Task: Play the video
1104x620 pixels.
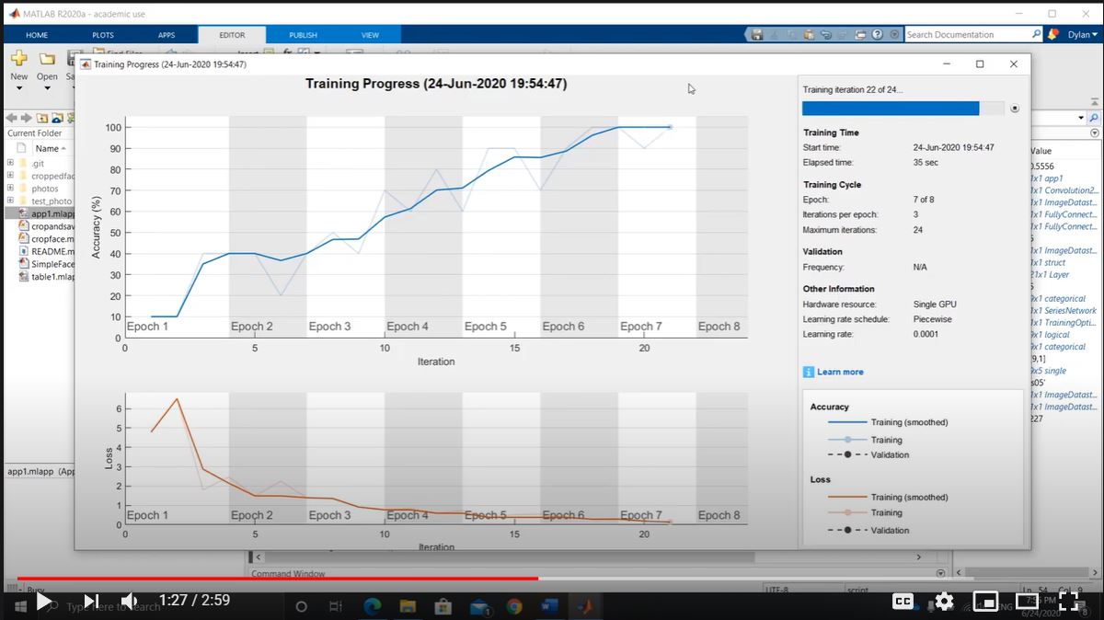Action: (x=43, y=601)
